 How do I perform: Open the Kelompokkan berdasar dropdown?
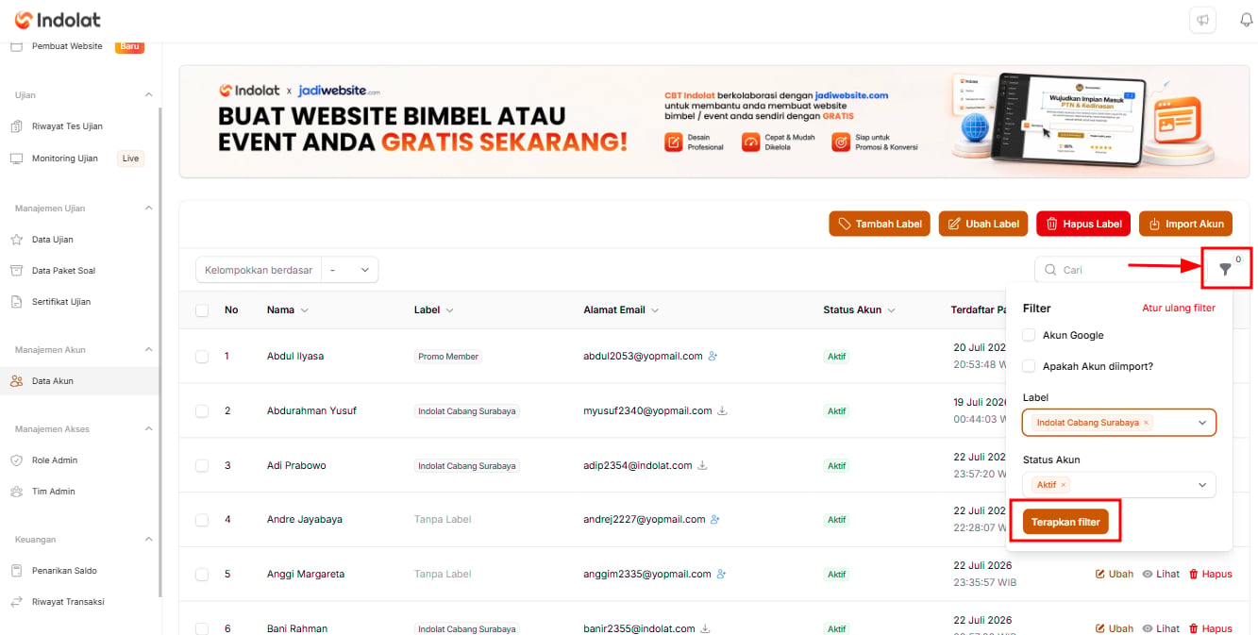[349, 270]
